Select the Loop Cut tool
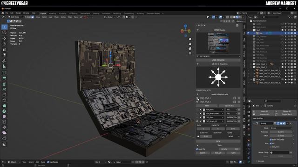The height and width of the screenshot is (167, 298). click(4, 95)
